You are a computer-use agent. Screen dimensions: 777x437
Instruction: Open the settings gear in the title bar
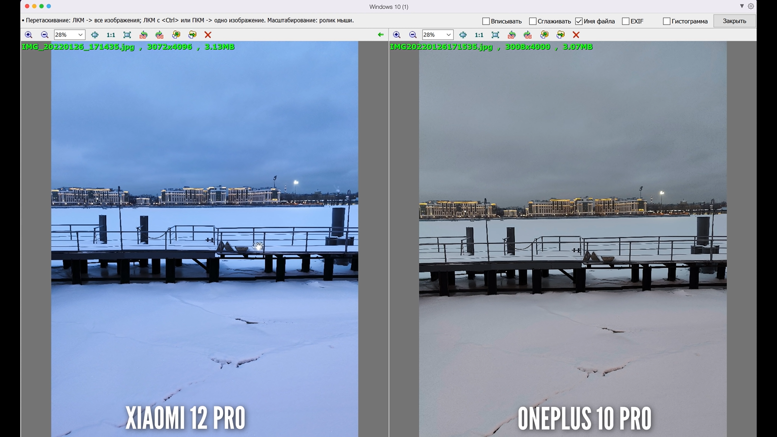751,6
